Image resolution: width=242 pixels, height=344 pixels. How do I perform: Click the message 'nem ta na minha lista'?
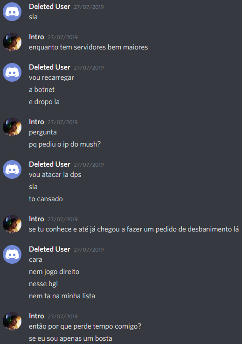tap(62, 296)
